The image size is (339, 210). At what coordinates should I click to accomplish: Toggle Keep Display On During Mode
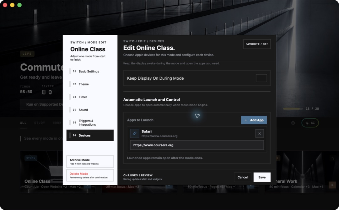(x=261, y=78)
